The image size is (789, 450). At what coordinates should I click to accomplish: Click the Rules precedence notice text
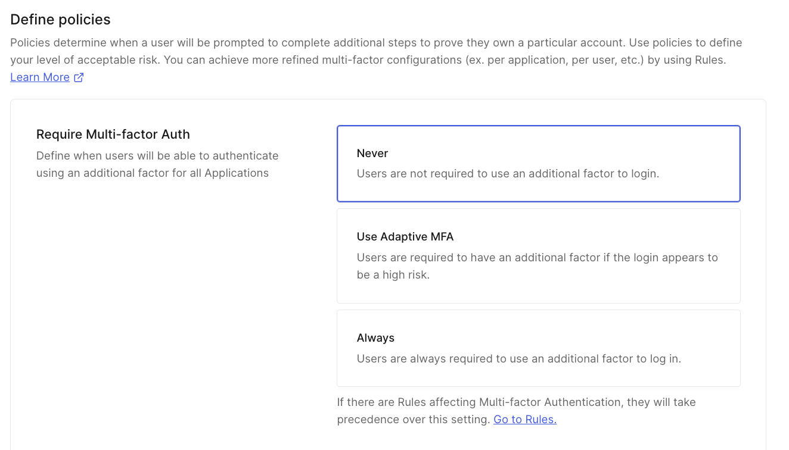[516, 410]
